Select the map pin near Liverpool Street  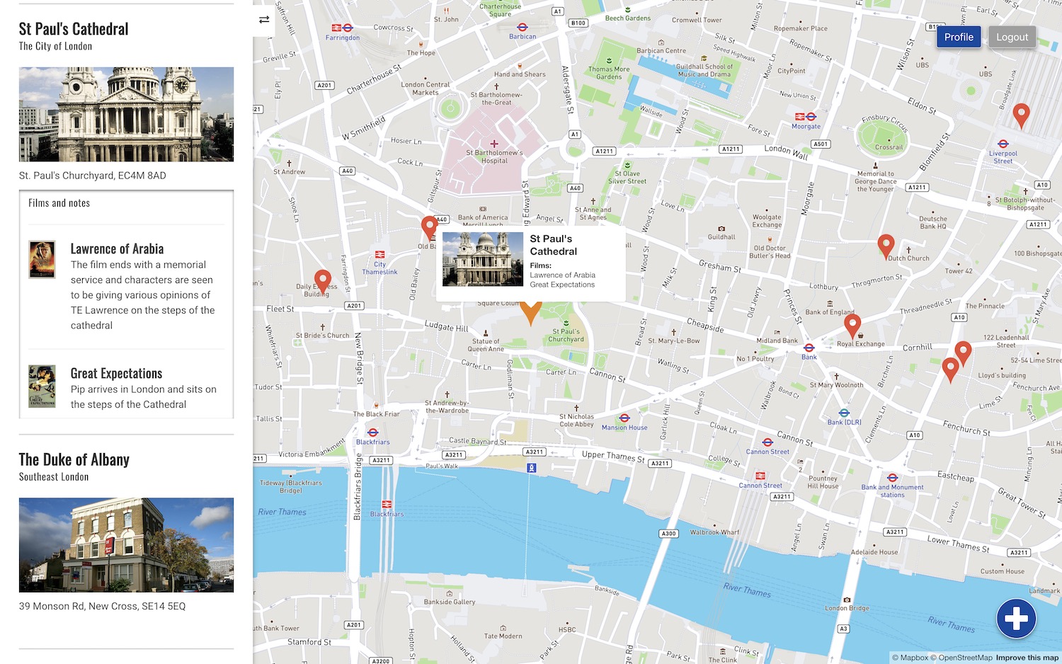1020,114
